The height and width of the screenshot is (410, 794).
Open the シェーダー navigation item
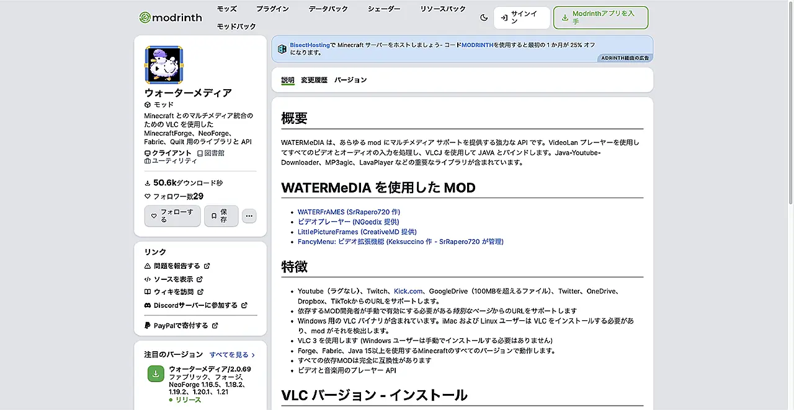[383, 9]
